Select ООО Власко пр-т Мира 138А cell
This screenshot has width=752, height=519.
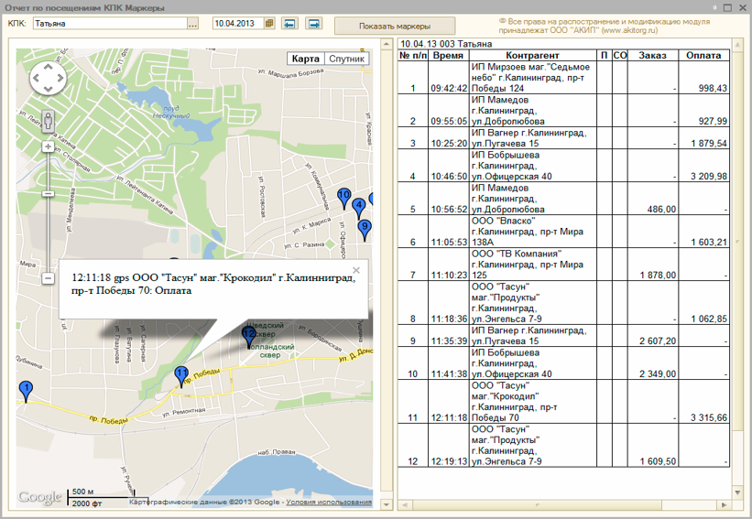point(532,232)
